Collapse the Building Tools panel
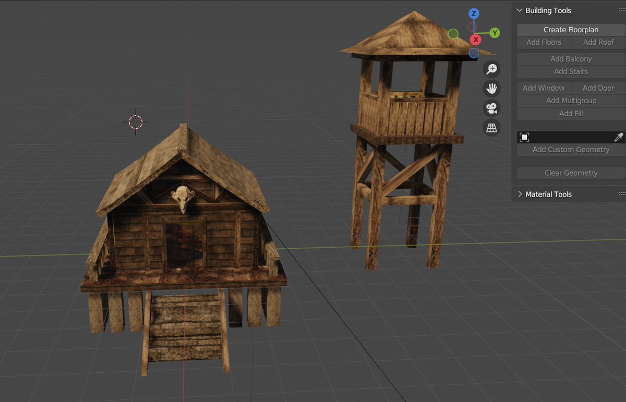Viewport: 626px width, 402px height. 519,10
